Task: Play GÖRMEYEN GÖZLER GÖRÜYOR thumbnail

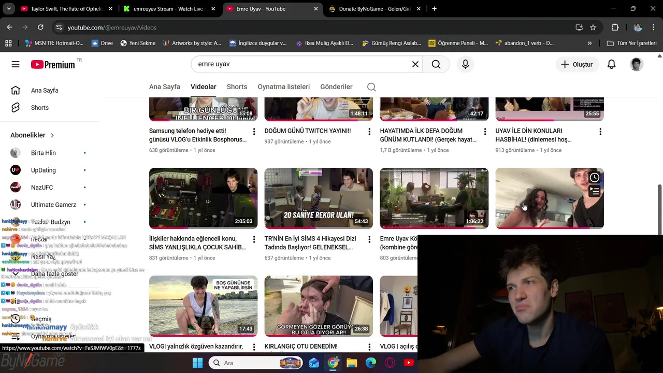Action: (x=319, y=306)
